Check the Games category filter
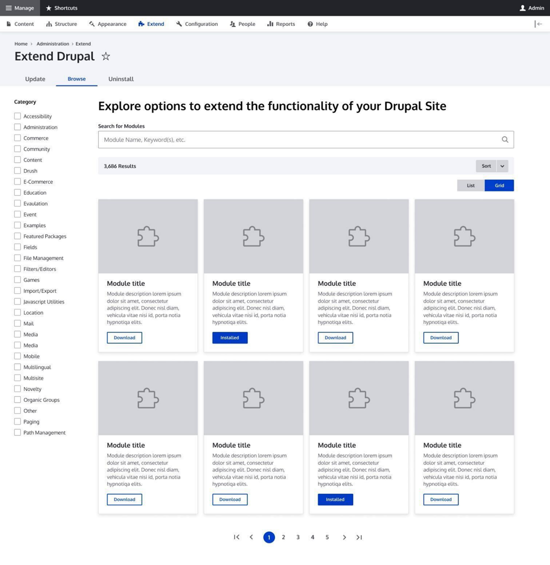The width and height of the screenshot is (550, 565). click(x=17, y=279)
